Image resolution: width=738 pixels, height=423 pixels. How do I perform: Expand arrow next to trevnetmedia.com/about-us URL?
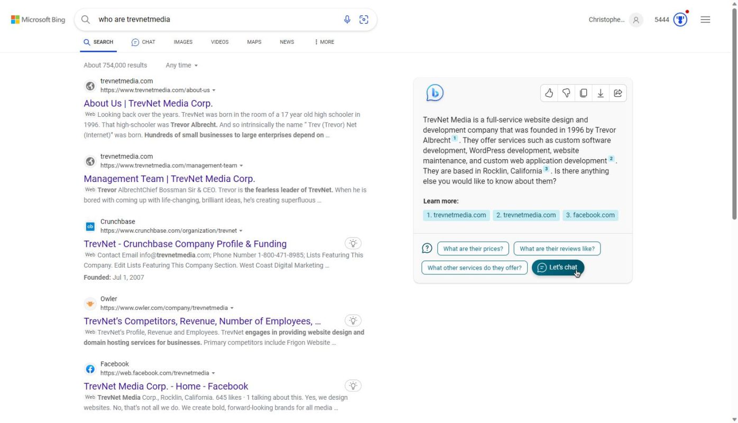[214, 90]
